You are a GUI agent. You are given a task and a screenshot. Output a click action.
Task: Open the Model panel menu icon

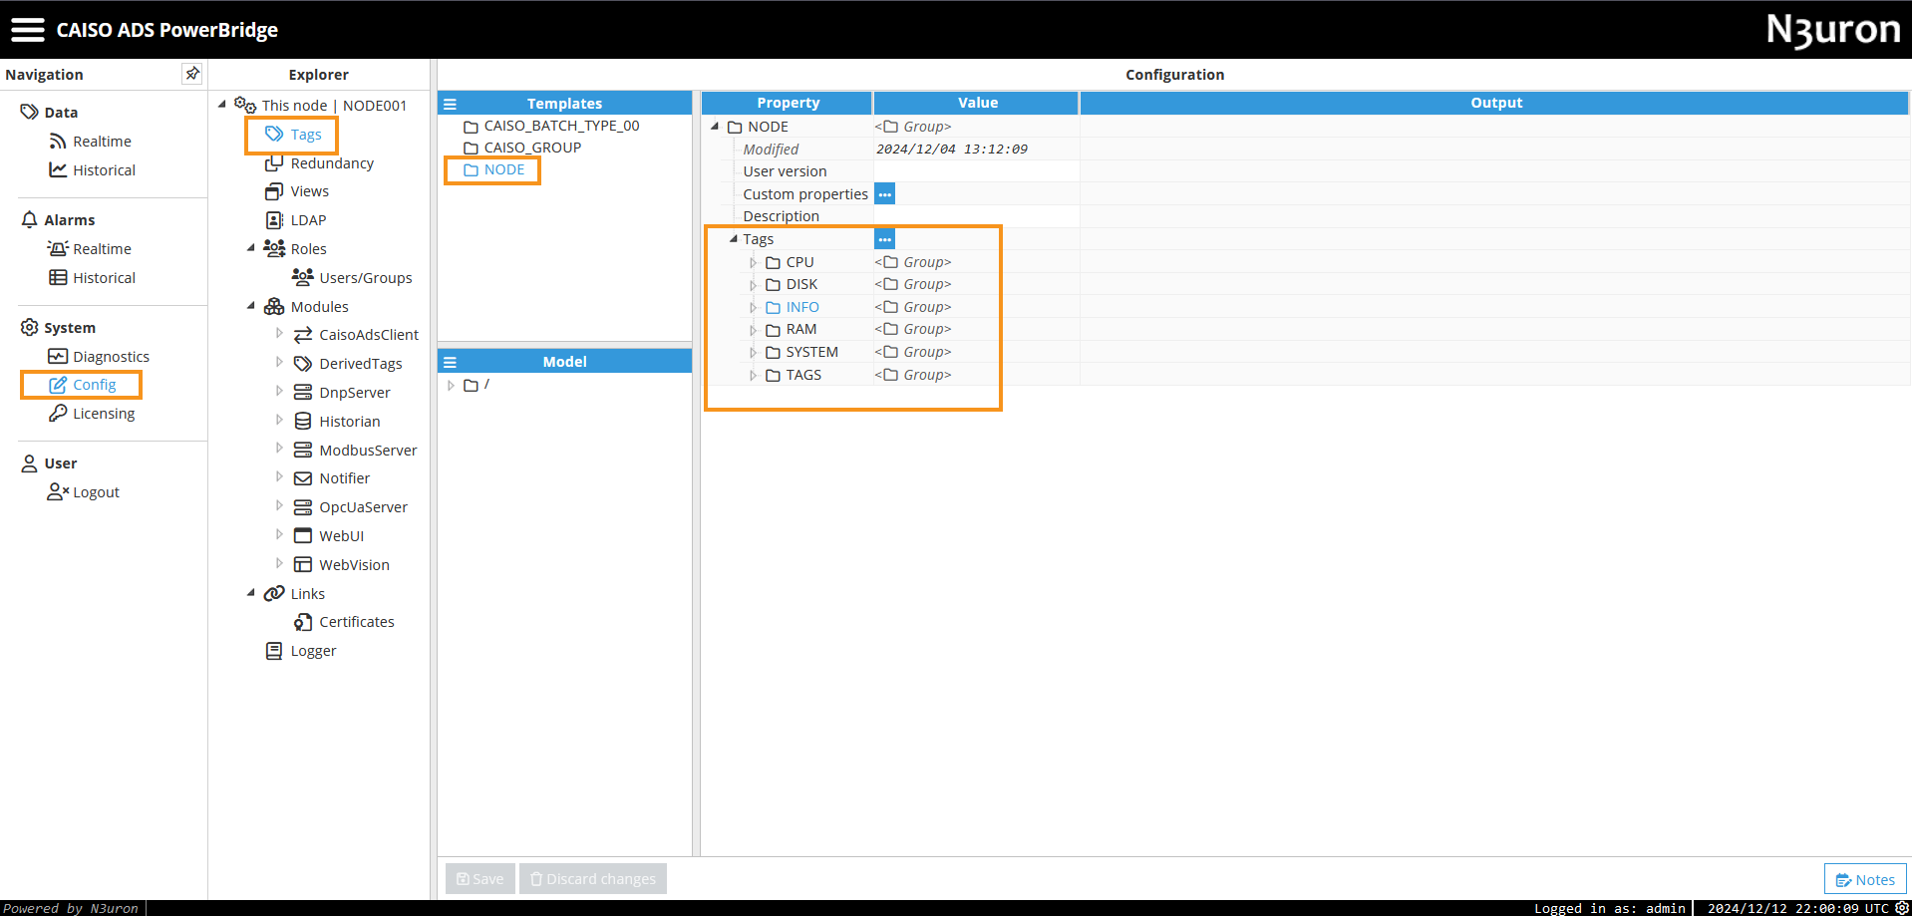point(450,362)
